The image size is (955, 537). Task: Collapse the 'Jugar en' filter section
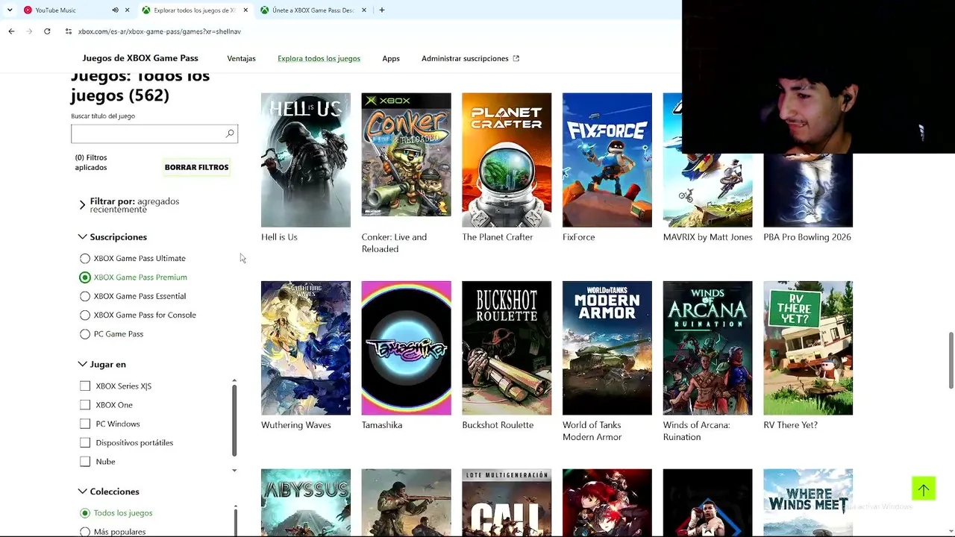pyautogui.click(x=102, y=365)
